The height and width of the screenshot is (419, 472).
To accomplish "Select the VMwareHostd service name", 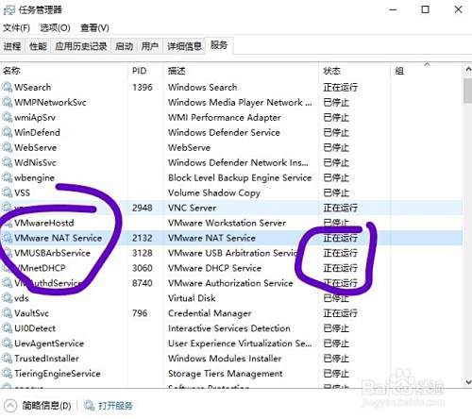I will (44, 223).
